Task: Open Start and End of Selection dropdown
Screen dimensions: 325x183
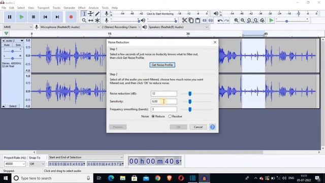Action: (86, 157)
